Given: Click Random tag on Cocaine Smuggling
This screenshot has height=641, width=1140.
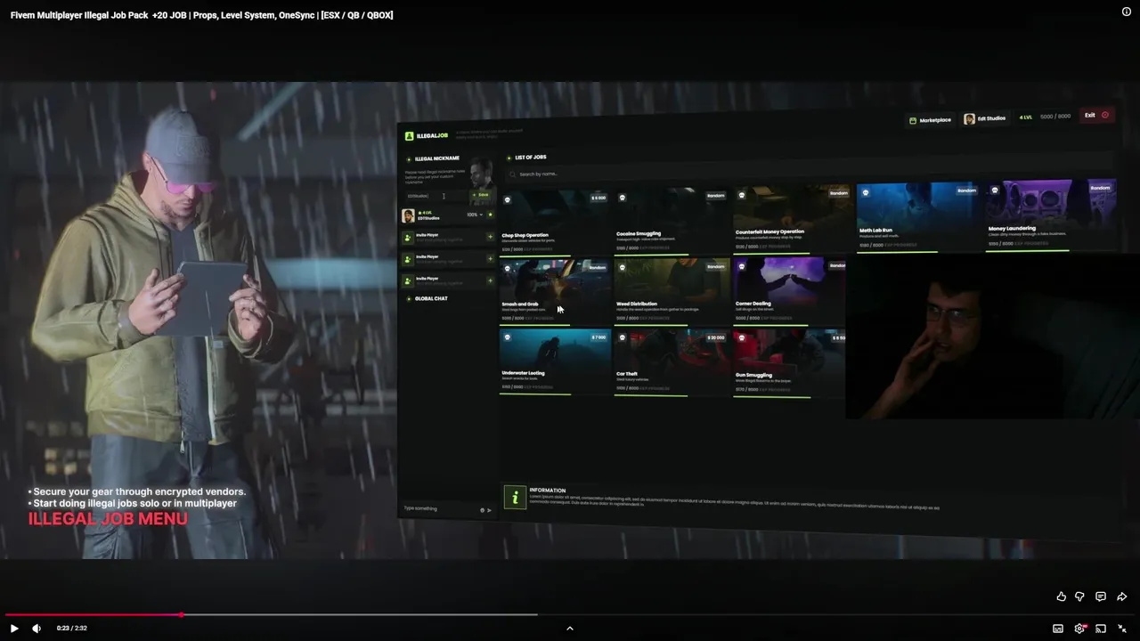Looking at the screenshot, I should pyautogui.click(x=716, y=196).
